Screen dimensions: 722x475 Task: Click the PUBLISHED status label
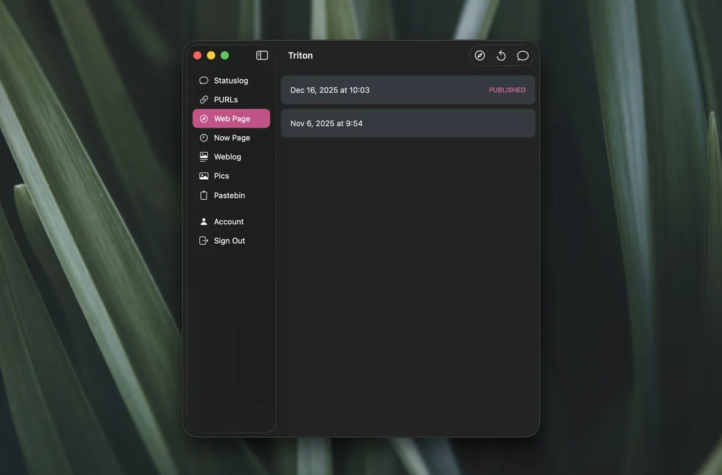[507, 90]
